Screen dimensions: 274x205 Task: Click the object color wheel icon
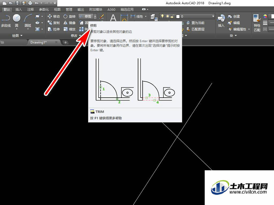pyautogui.click(x=265, y=16)
